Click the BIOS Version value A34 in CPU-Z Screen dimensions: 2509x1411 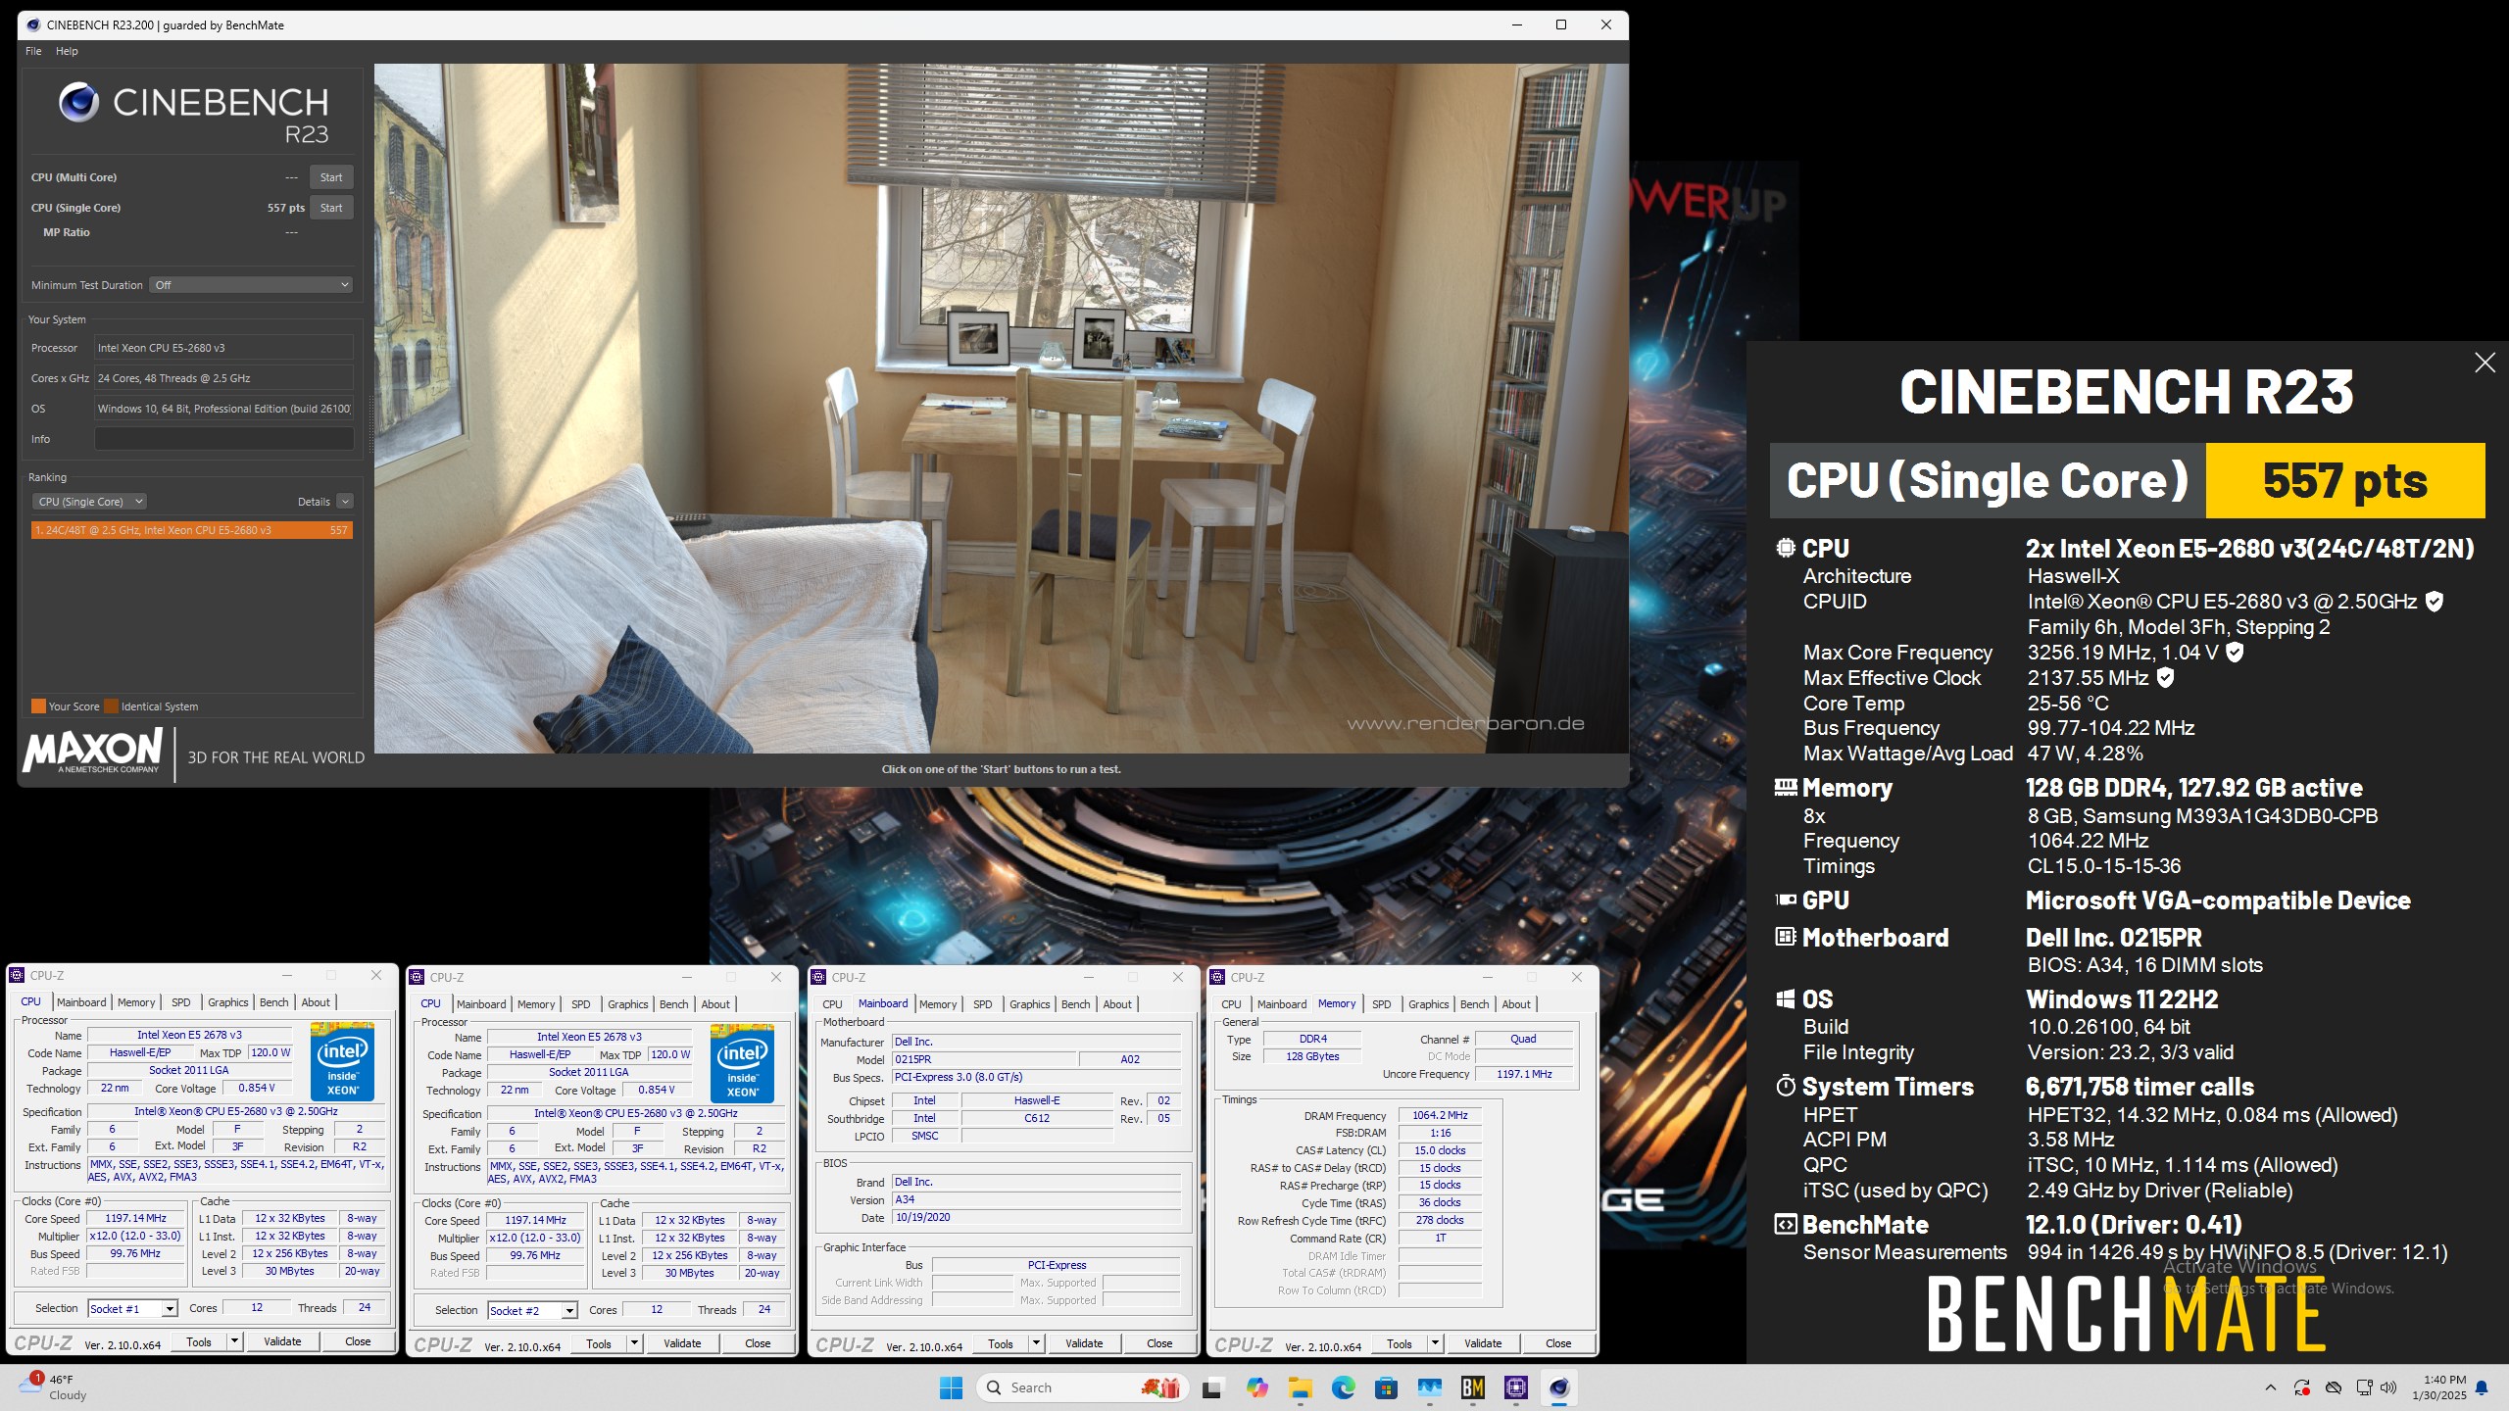point(1037,1199)
